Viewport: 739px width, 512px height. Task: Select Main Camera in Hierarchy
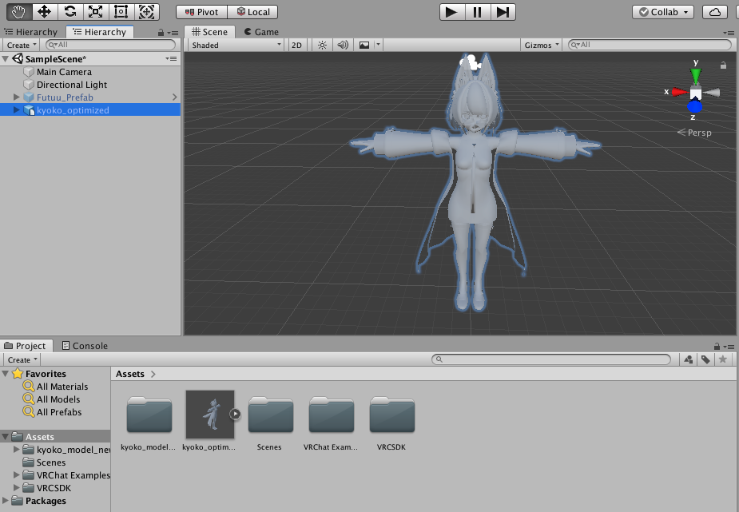(x=64, y=72)
